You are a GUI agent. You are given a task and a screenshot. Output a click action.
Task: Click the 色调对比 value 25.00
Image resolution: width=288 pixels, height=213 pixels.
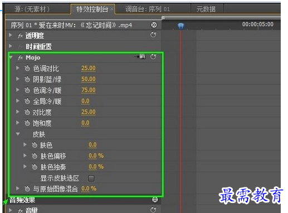(x=89, y=68)
